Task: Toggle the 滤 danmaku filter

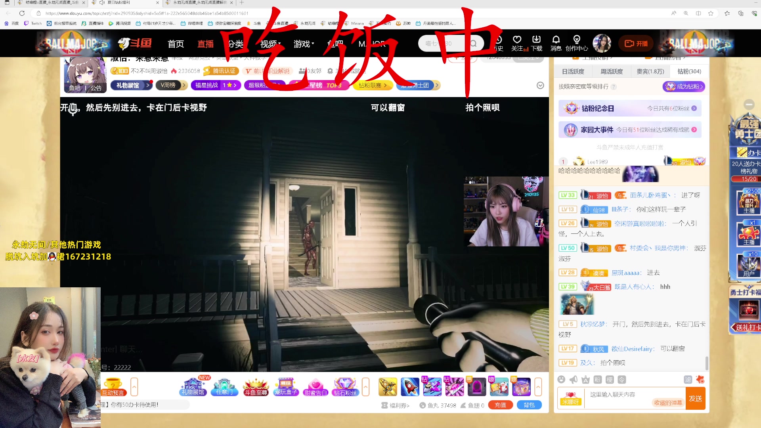Action: coord(688,379)
